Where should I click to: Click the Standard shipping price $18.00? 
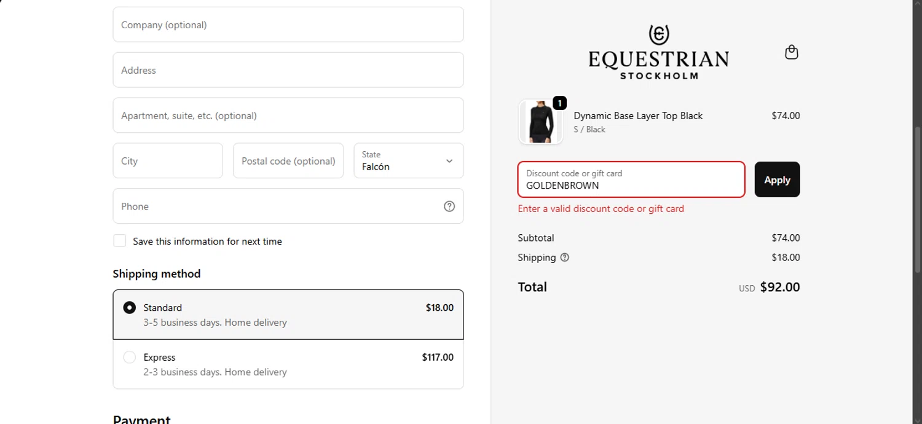[439, 307]
